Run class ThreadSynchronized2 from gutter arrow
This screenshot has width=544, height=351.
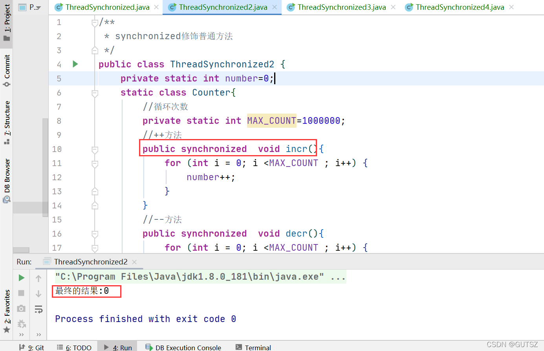point(75,64)
